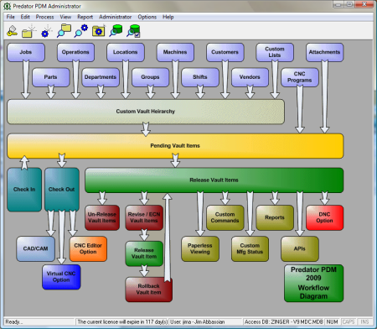Click the blue Virtual CNC Option box
Screen dimensions: 377x329
(x=61, y=277)
